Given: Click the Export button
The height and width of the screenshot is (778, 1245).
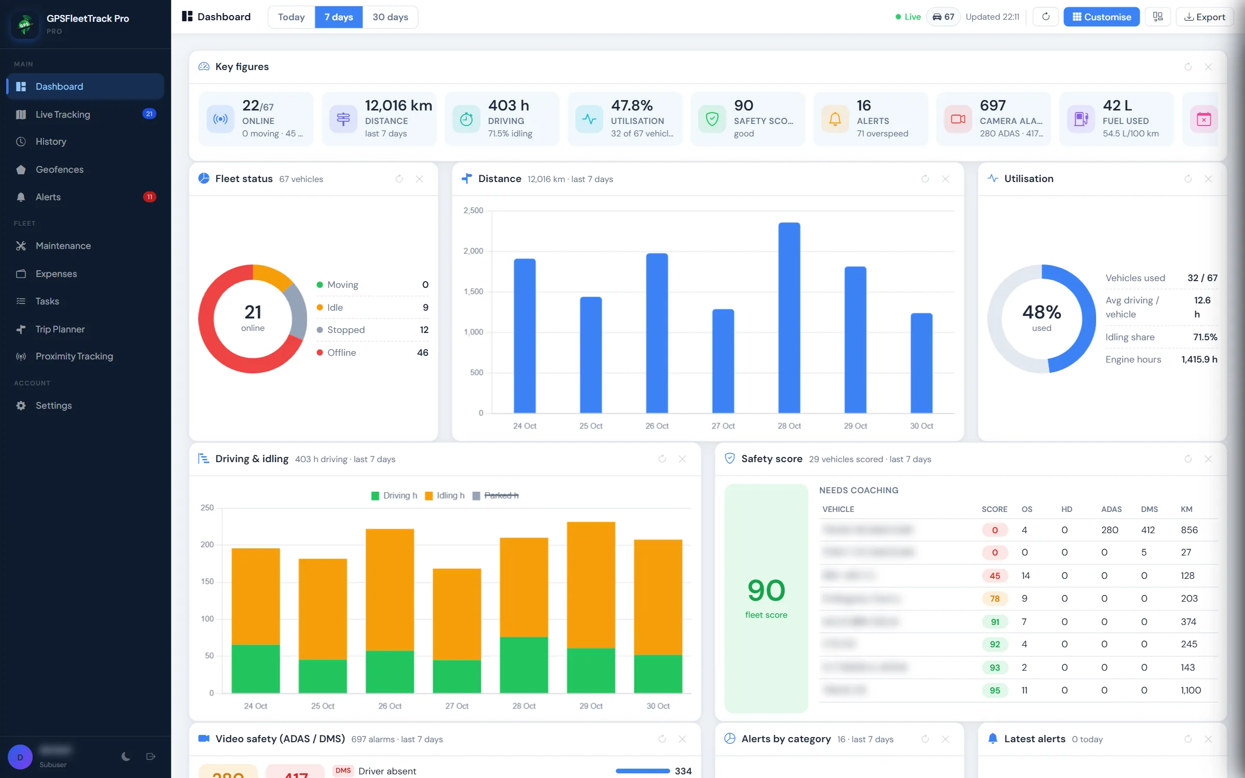Looking at the screenshot, I should point(1204,17).
